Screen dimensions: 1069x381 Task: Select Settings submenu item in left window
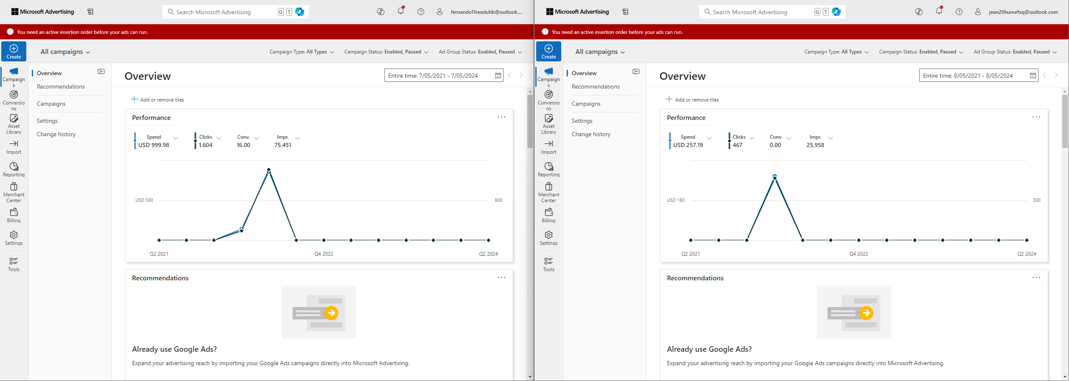(47, 121)
